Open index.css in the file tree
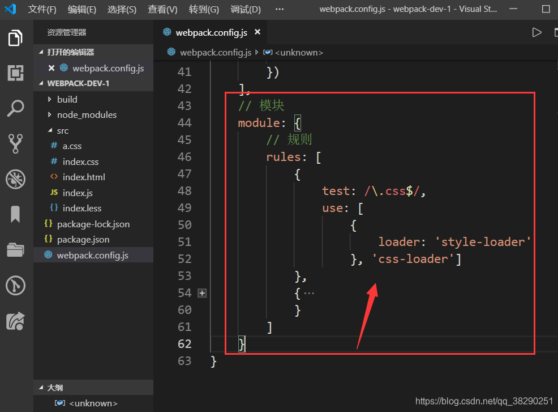The height and width of the screenshot is (412, 558). [80, 162]
